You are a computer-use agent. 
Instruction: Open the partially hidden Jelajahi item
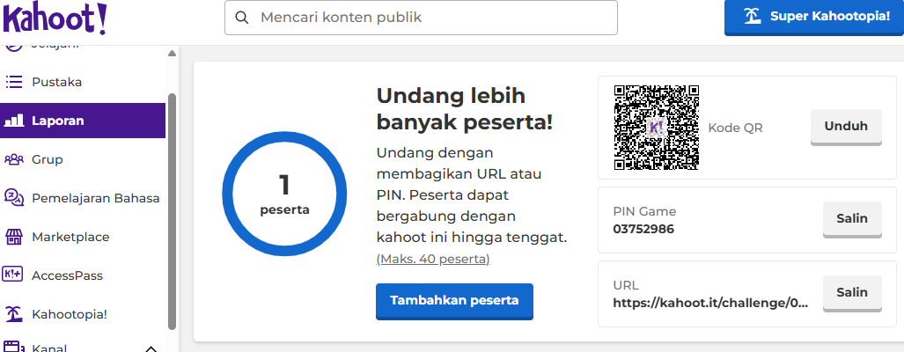pos(53,46)
